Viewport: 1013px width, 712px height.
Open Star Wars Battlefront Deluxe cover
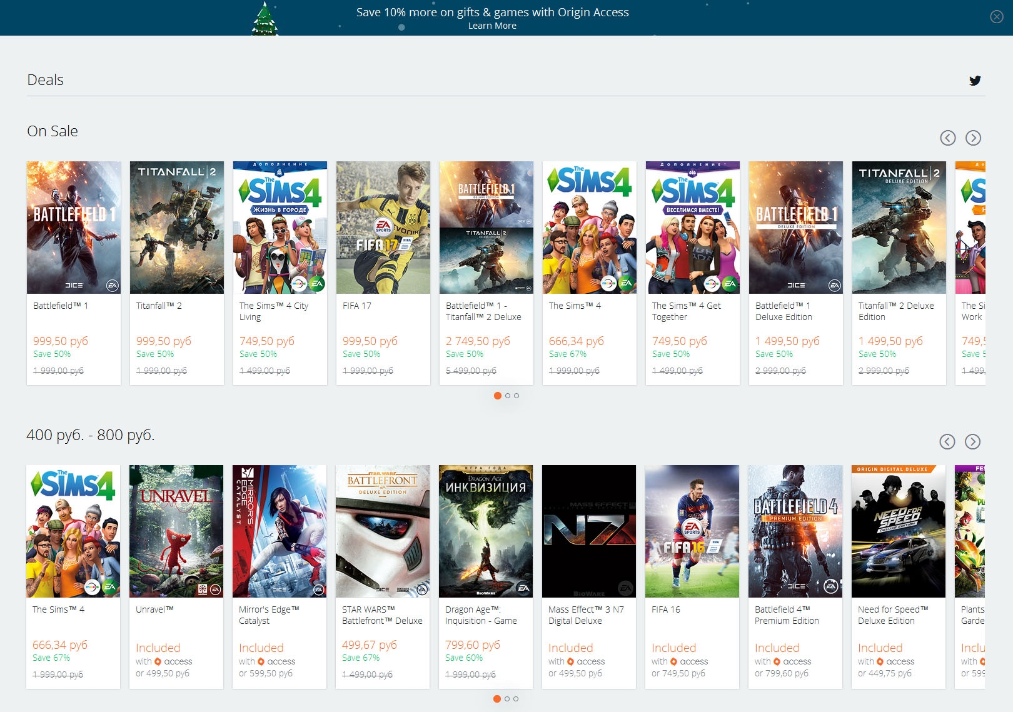(383, 531)
